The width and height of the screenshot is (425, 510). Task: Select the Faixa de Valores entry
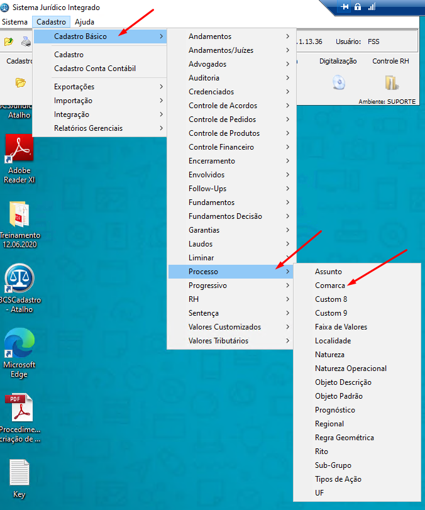pos(357,327)
